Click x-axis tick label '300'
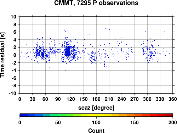177x133 pixels. (147, 99)
